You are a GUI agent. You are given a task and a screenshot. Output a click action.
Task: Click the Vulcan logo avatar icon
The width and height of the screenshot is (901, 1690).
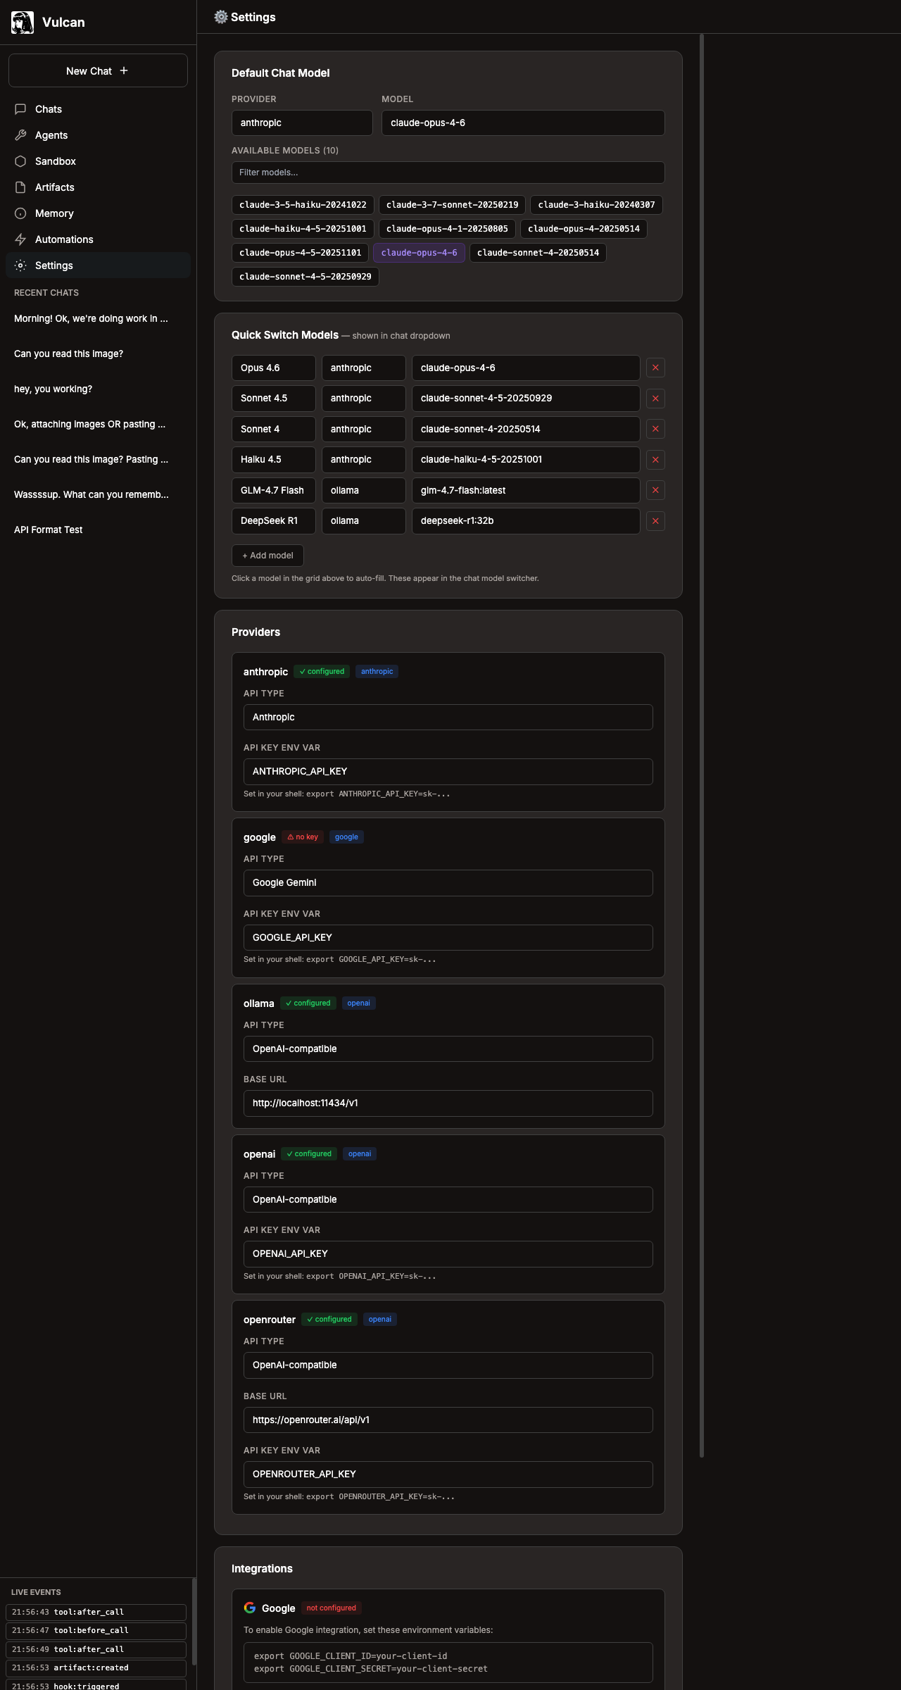tap(23, 23)
